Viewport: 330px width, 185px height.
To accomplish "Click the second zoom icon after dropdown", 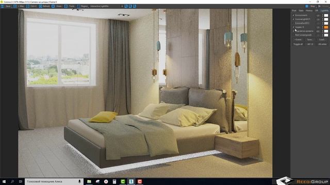I will (x=130, y=6).
